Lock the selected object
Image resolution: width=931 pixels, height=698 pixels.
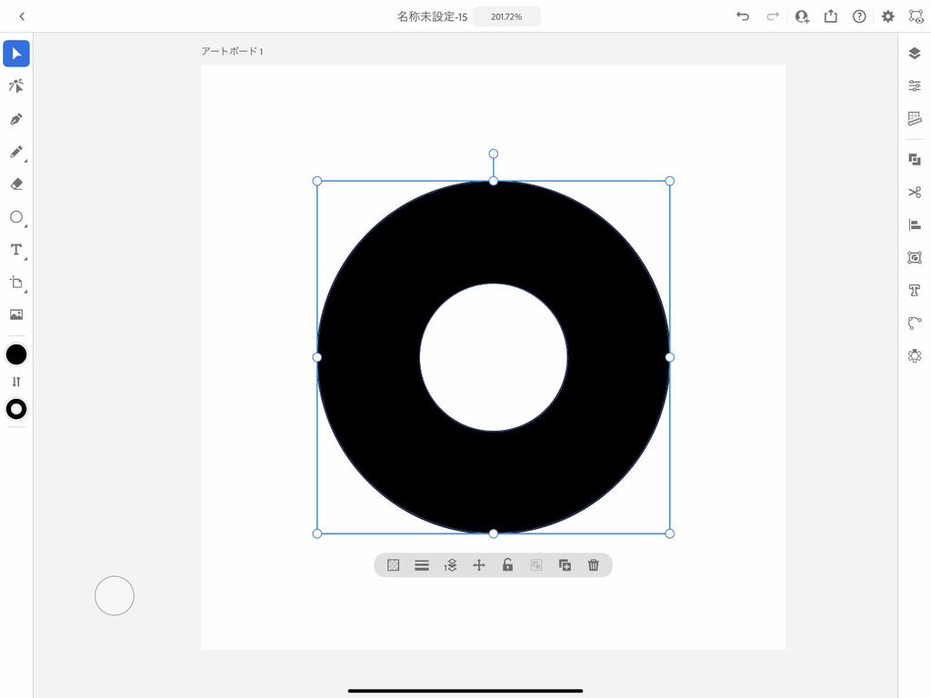click(x=507, y=565)
